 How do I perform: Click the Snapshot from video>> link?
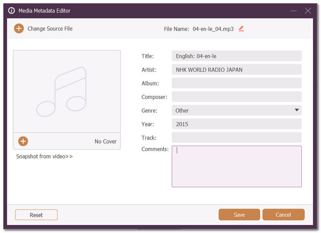pos(45,156)
